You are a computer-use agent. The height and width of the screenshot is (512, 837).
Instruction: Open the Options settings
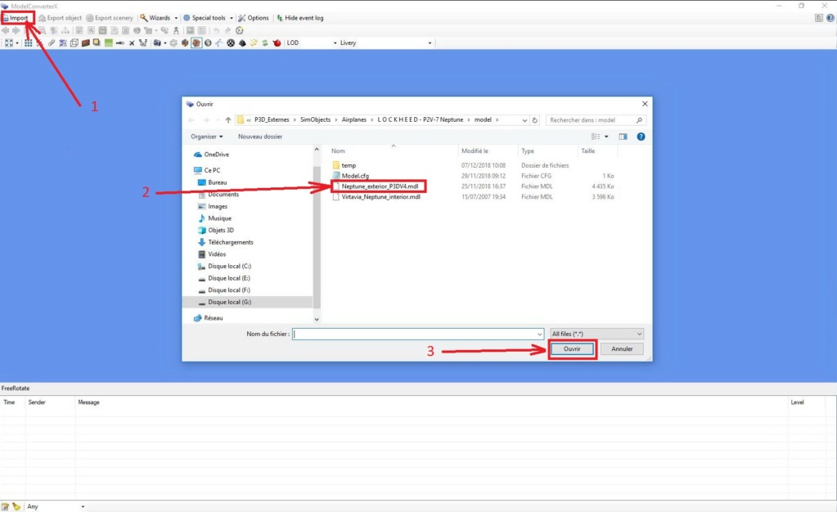pyautogui.click(x=254, y=18)
